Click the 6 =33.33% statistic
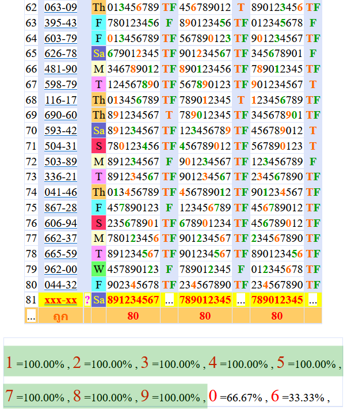The width and height of the screenshot is (347, 414). tap(298, 397)
